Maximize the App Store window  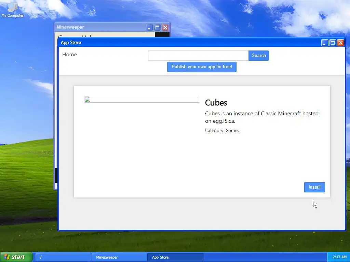point(333,43)
